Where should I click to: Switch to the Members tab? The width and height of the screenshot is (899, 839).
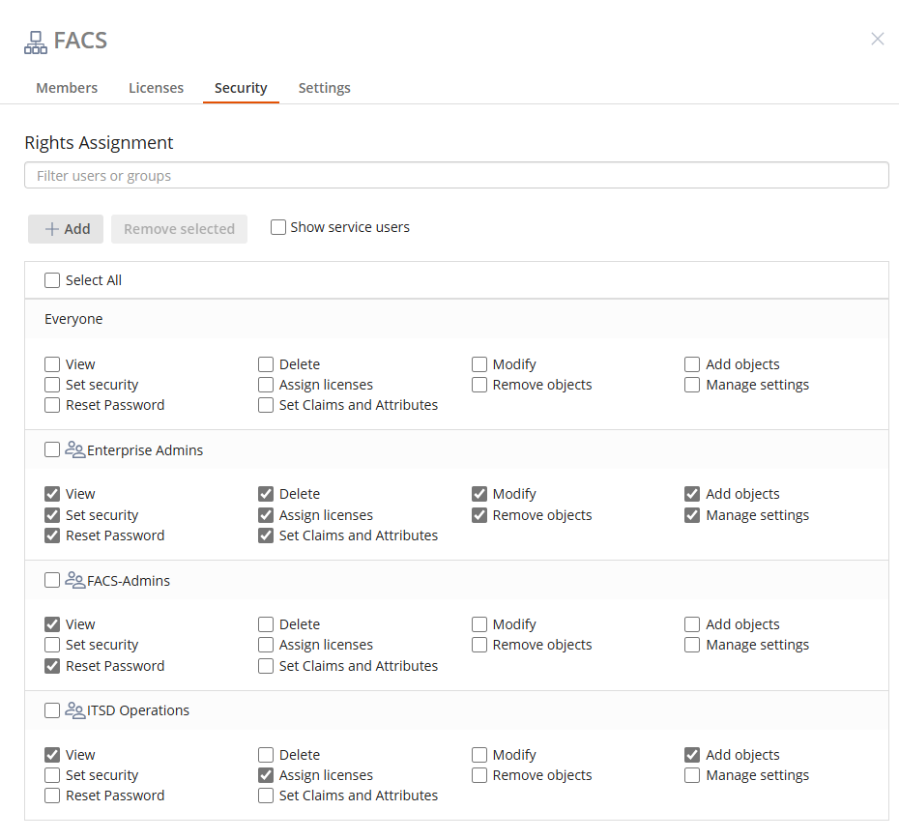coord(67,88)
